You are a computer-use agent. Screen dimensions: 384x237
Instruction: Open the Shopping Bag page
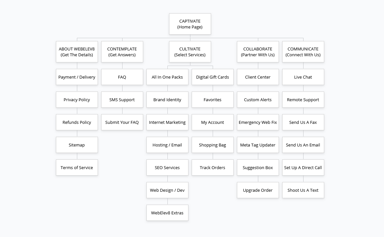pos(212,145)
